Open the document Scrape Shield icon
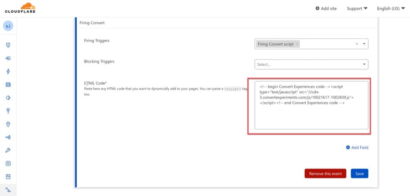The width and height of the screenshot is (410, 196). pos(8,177)
